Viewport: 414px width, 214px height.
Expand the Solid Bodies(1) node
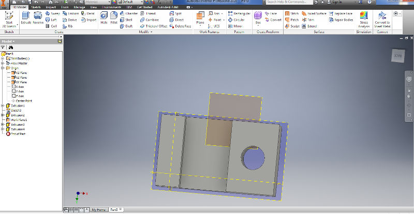pyautogui.click(x=3, y=58)
